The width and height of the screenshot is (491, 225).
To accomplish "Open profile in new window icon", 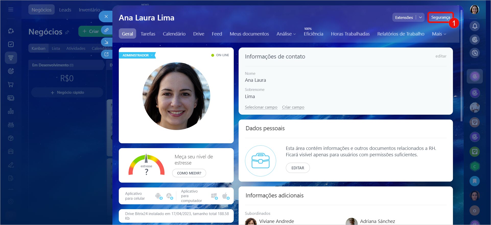I will click(107, 54).
